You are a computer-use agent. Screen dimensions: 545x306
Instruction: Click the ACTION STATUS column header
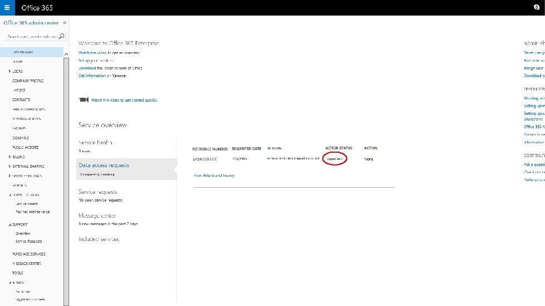339,148
